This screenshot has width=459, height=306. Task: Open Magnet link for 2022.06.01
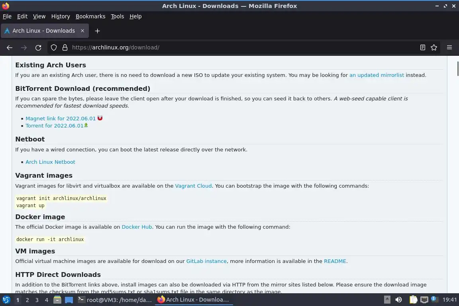[61, 119]
